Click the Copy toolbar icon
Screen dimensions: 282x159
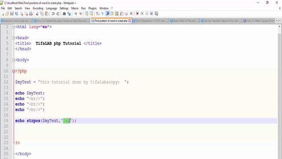(x=42, y=14)
